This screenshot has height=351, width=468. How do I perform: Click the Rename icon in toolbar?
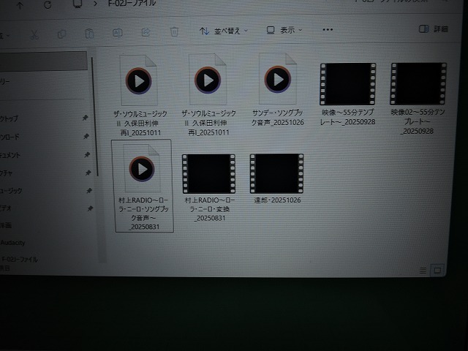point(117,32)
